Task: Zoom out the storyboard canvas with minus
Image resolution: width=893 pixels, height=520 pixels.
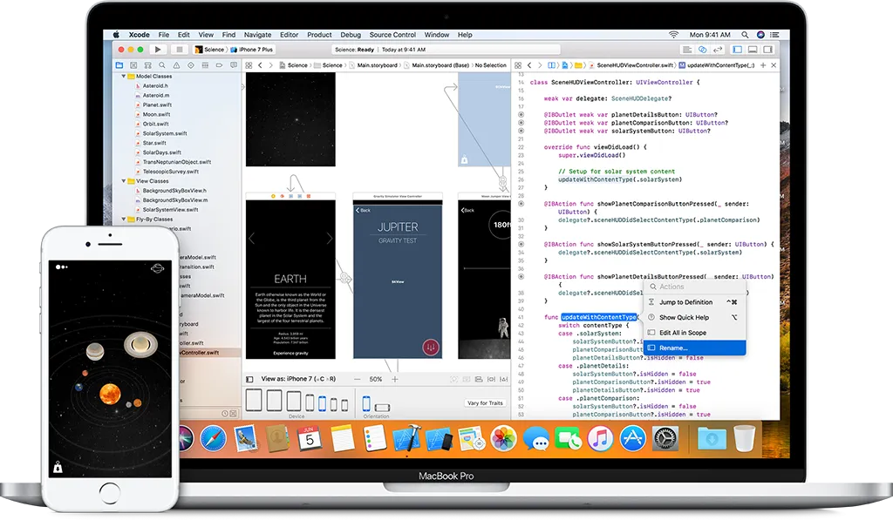Action: tap(357, 379)
